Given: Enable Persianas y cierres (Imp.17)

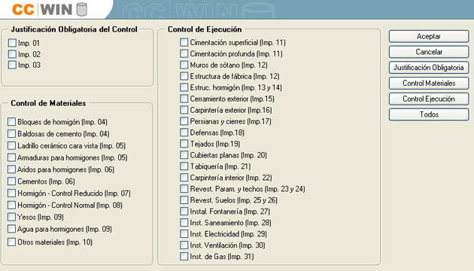Looking at the screenshot, I should 184,121.
